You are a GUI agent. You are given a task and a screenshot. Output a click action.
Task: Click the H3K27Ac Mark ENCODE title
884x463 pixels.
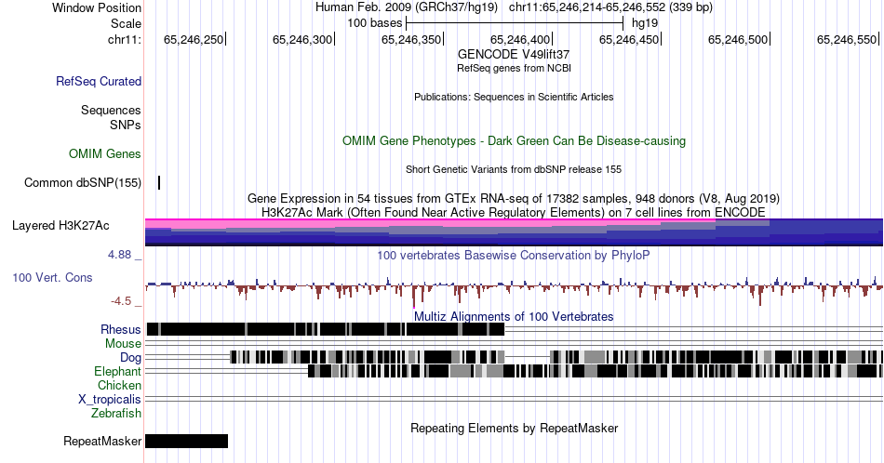tap(514, 212)
